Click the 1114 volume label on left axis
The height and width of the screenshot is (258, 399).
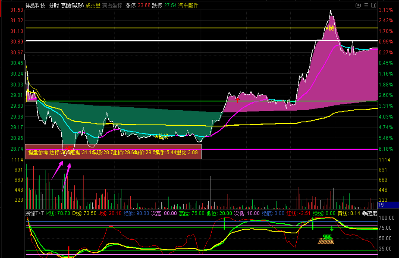tap(17, 160)
